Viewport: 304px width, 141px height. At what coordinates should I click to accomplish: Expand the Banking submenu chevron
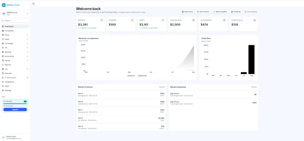(x=27, y=52)
